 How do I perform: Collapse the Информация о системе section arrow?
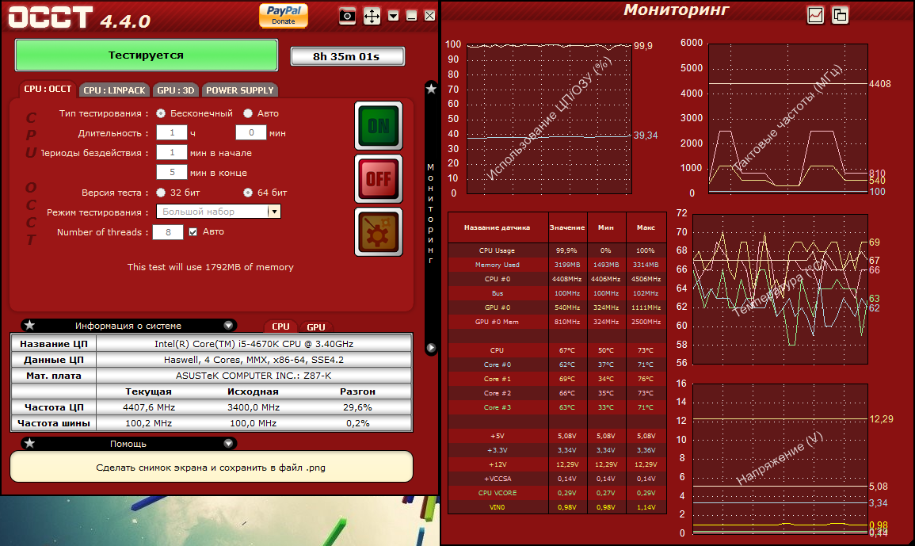pyautogui.click(x=228, y=325)
